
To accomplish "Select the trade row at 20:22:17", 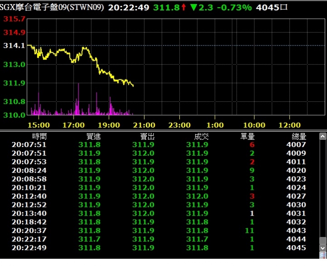I will click(159, 239).
